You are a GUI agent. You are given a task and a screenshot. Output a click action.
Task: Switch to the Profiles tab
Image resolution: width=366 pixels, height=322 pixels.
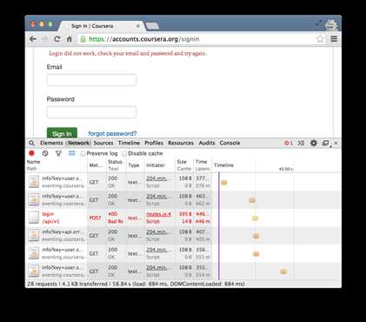point(154,143)
